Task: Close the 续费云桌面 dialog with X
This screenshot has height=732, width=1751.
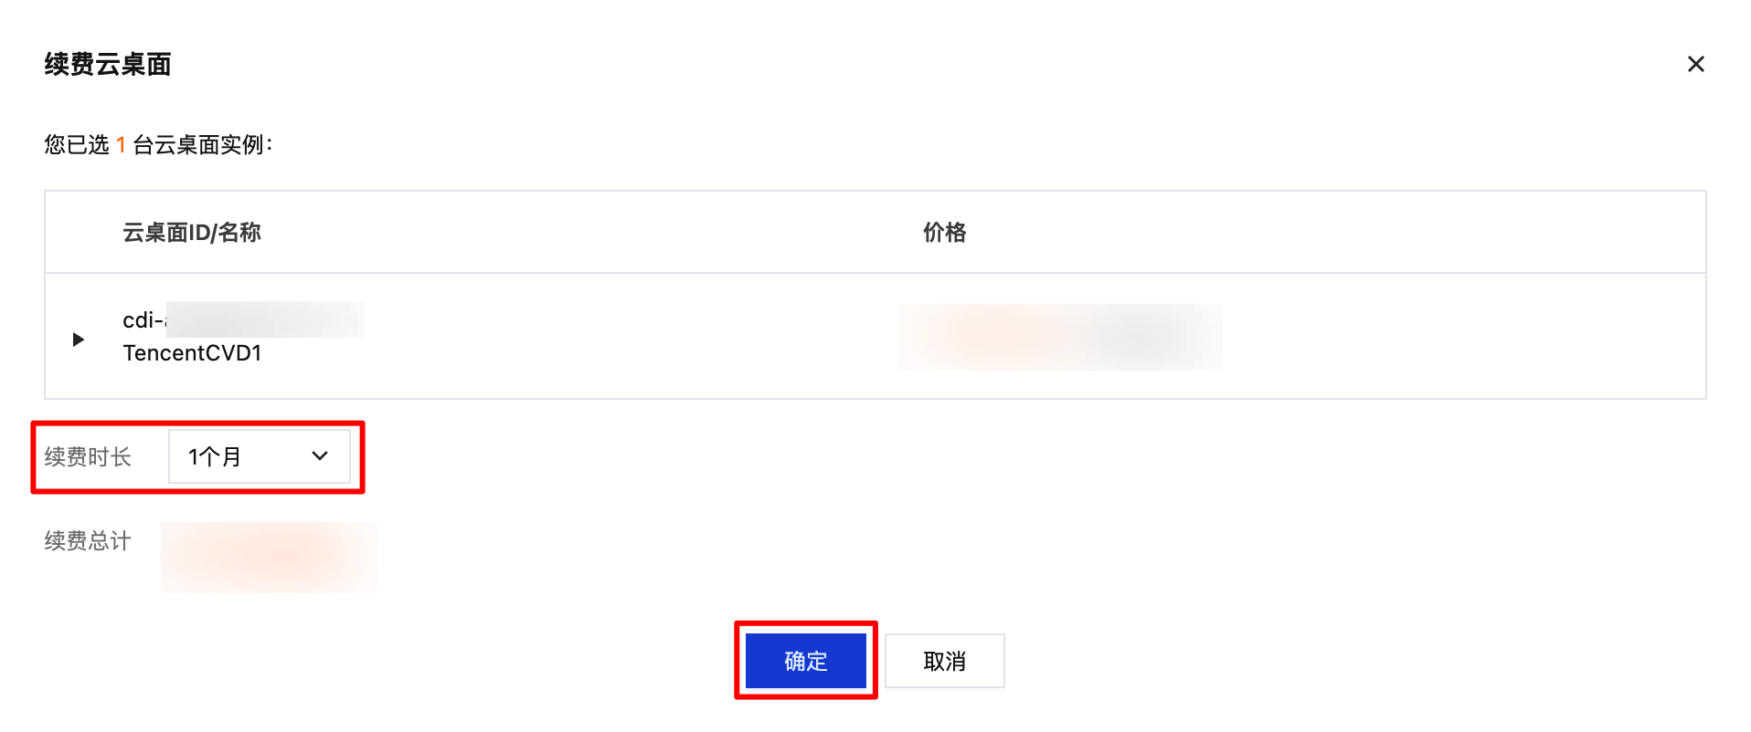Action: point(1695,64)
